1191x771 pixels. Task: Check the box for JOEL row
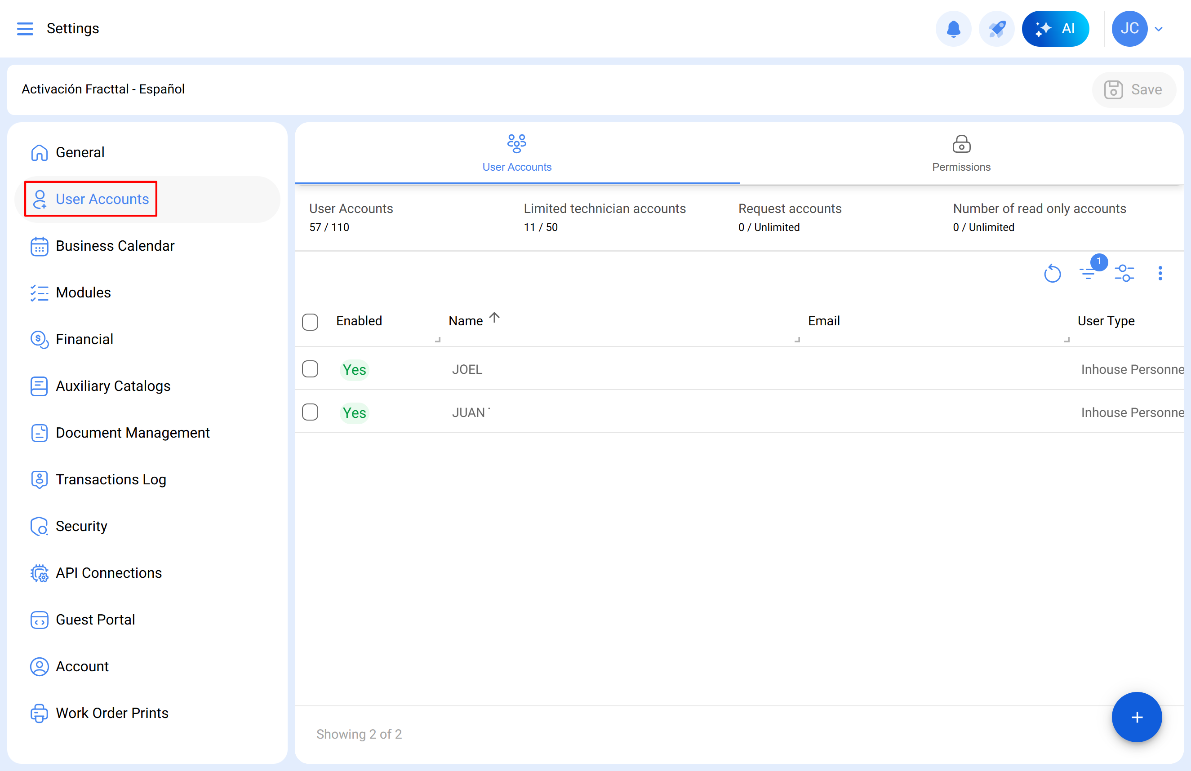310,369
